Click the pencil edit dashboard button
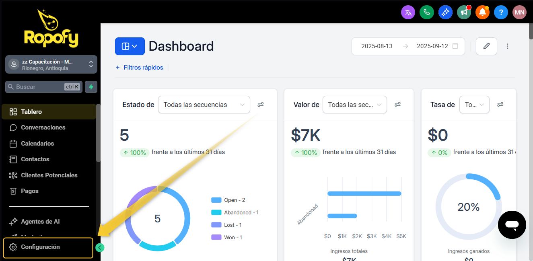This screenshot has height=261, width=533. (486, 46)
